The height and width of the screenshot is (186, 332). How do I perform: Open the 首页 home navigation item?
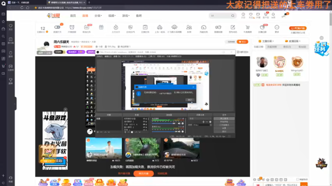pos(73,16)
